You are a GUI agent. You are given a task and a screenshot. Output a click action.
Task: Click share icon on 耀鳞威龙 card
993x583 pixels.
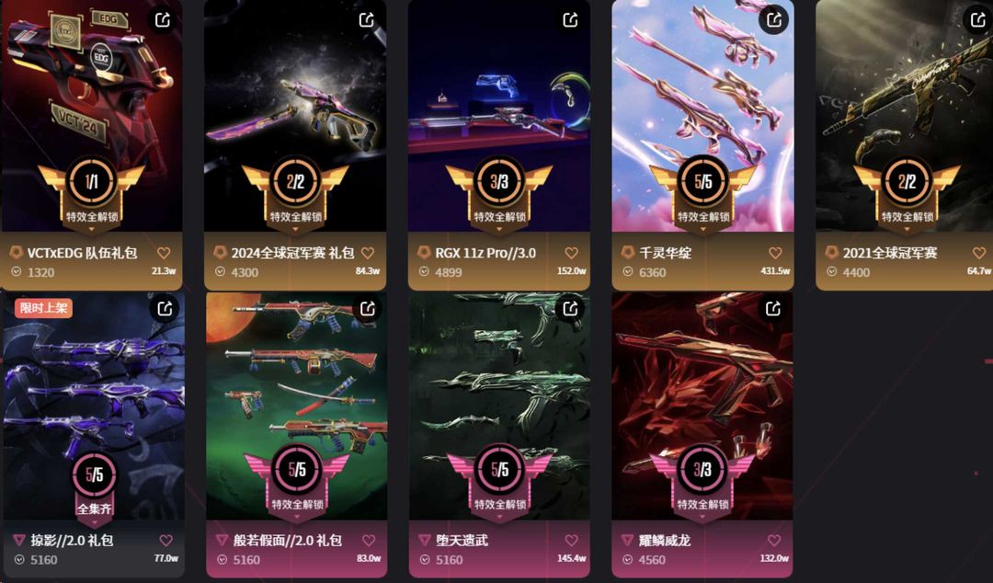[x=773, y=309]
